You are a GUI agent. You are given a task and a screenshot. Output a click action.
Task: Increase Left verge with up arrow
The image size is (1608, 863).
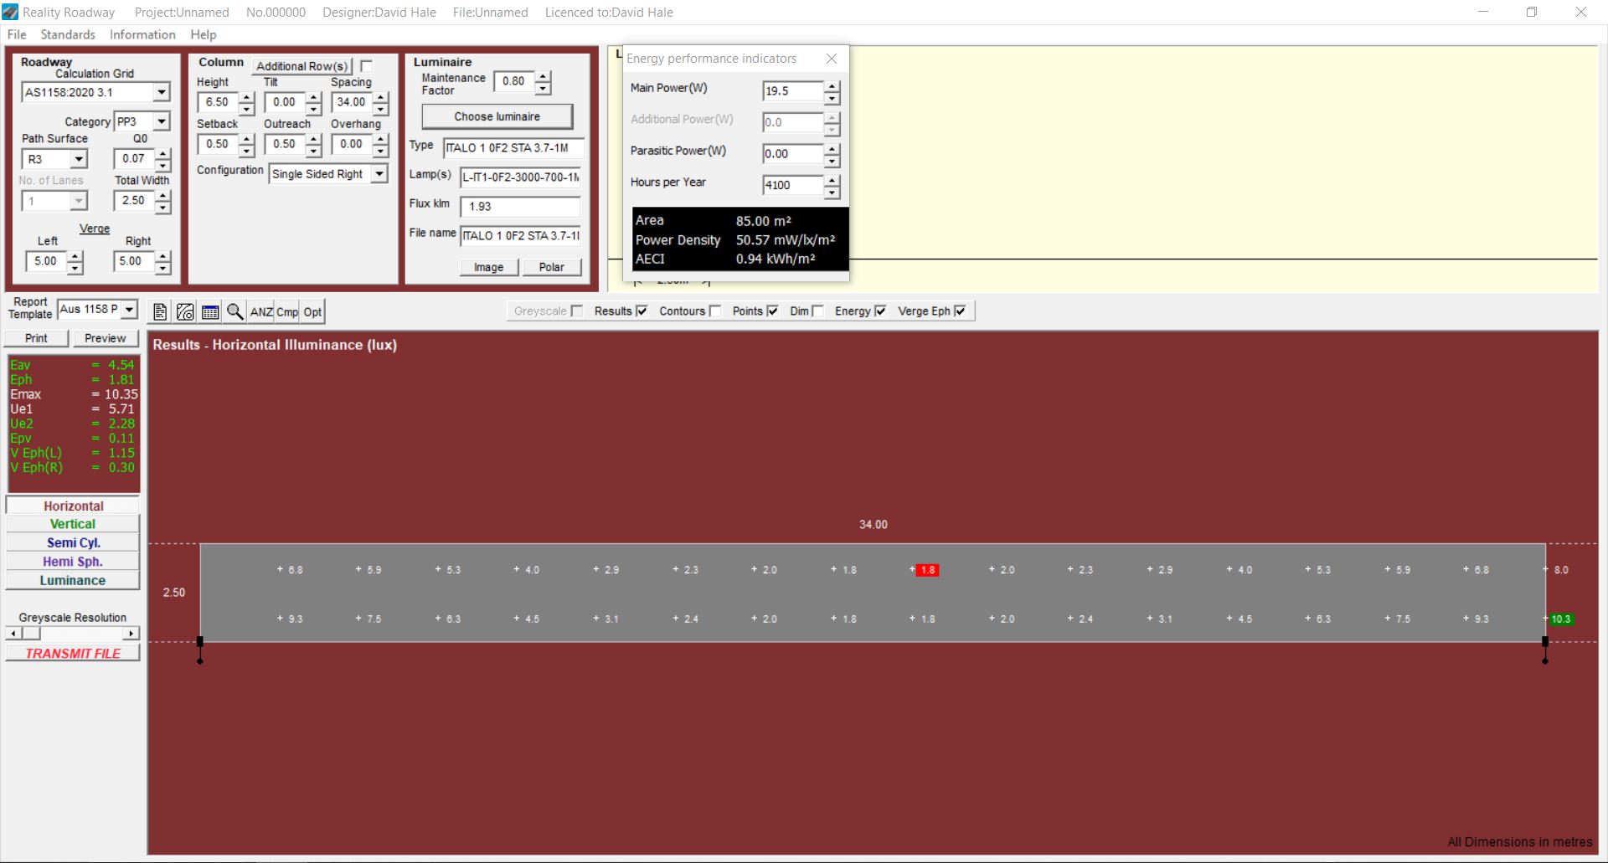(x=75, y=256)
